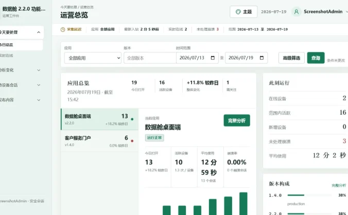This screenshot has height=215, width=348.
Task: Click the 今日打开 13 metric card
Action: pyautogui.click(x=158, y=167)
